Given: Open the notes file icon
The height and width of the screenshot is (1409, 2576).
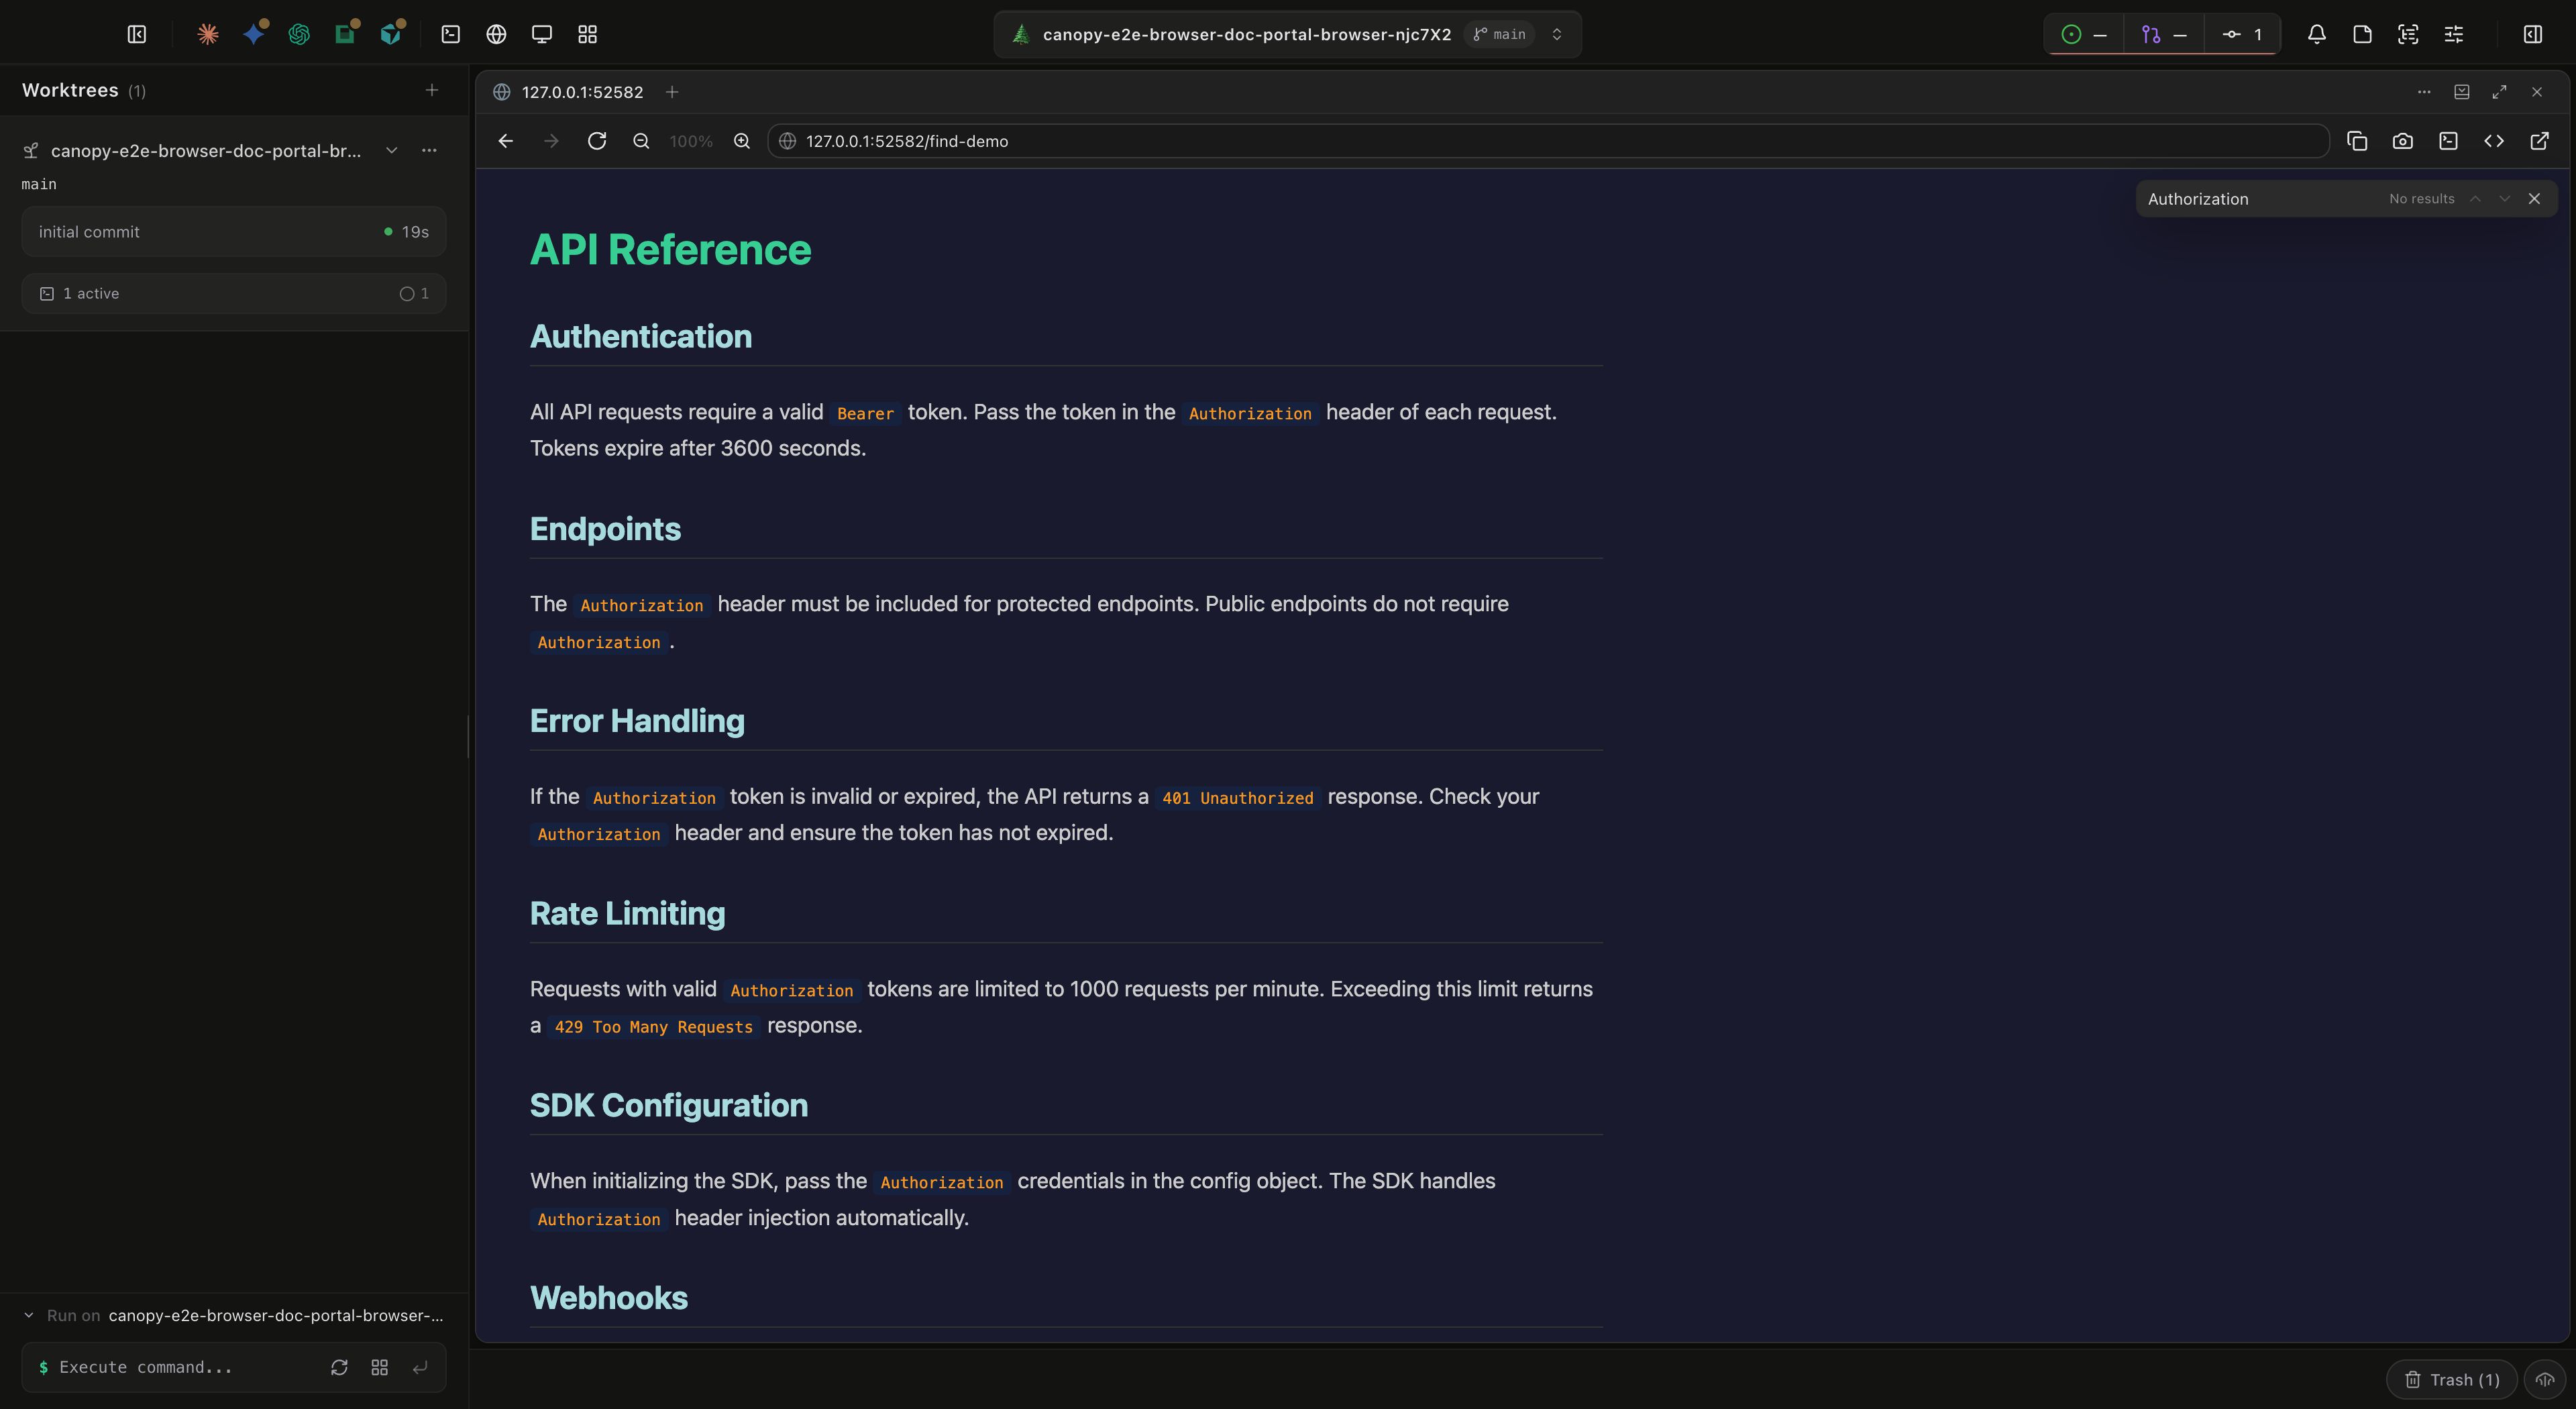Looking at the screenshot, I should pos(2363,34).
